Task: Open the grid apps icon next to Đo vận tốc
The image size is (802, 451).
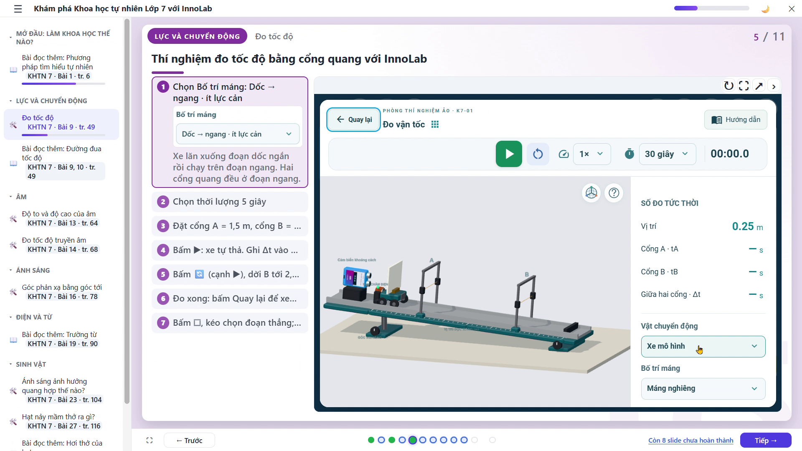Action: 435,124
